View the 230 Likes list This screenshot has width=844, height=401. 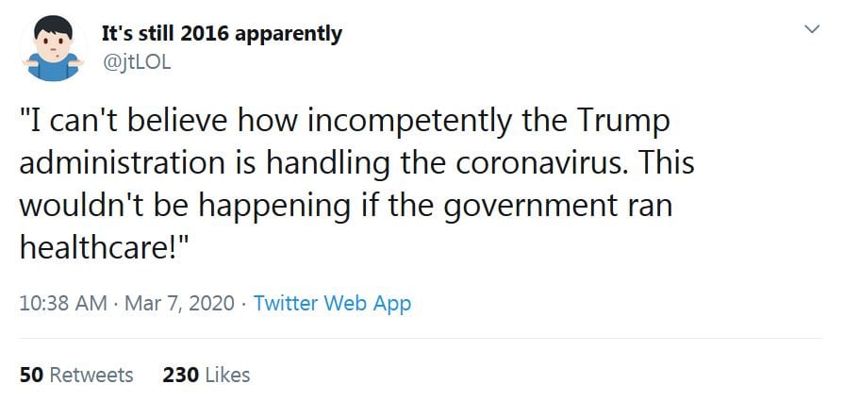[x=206, y=375]
